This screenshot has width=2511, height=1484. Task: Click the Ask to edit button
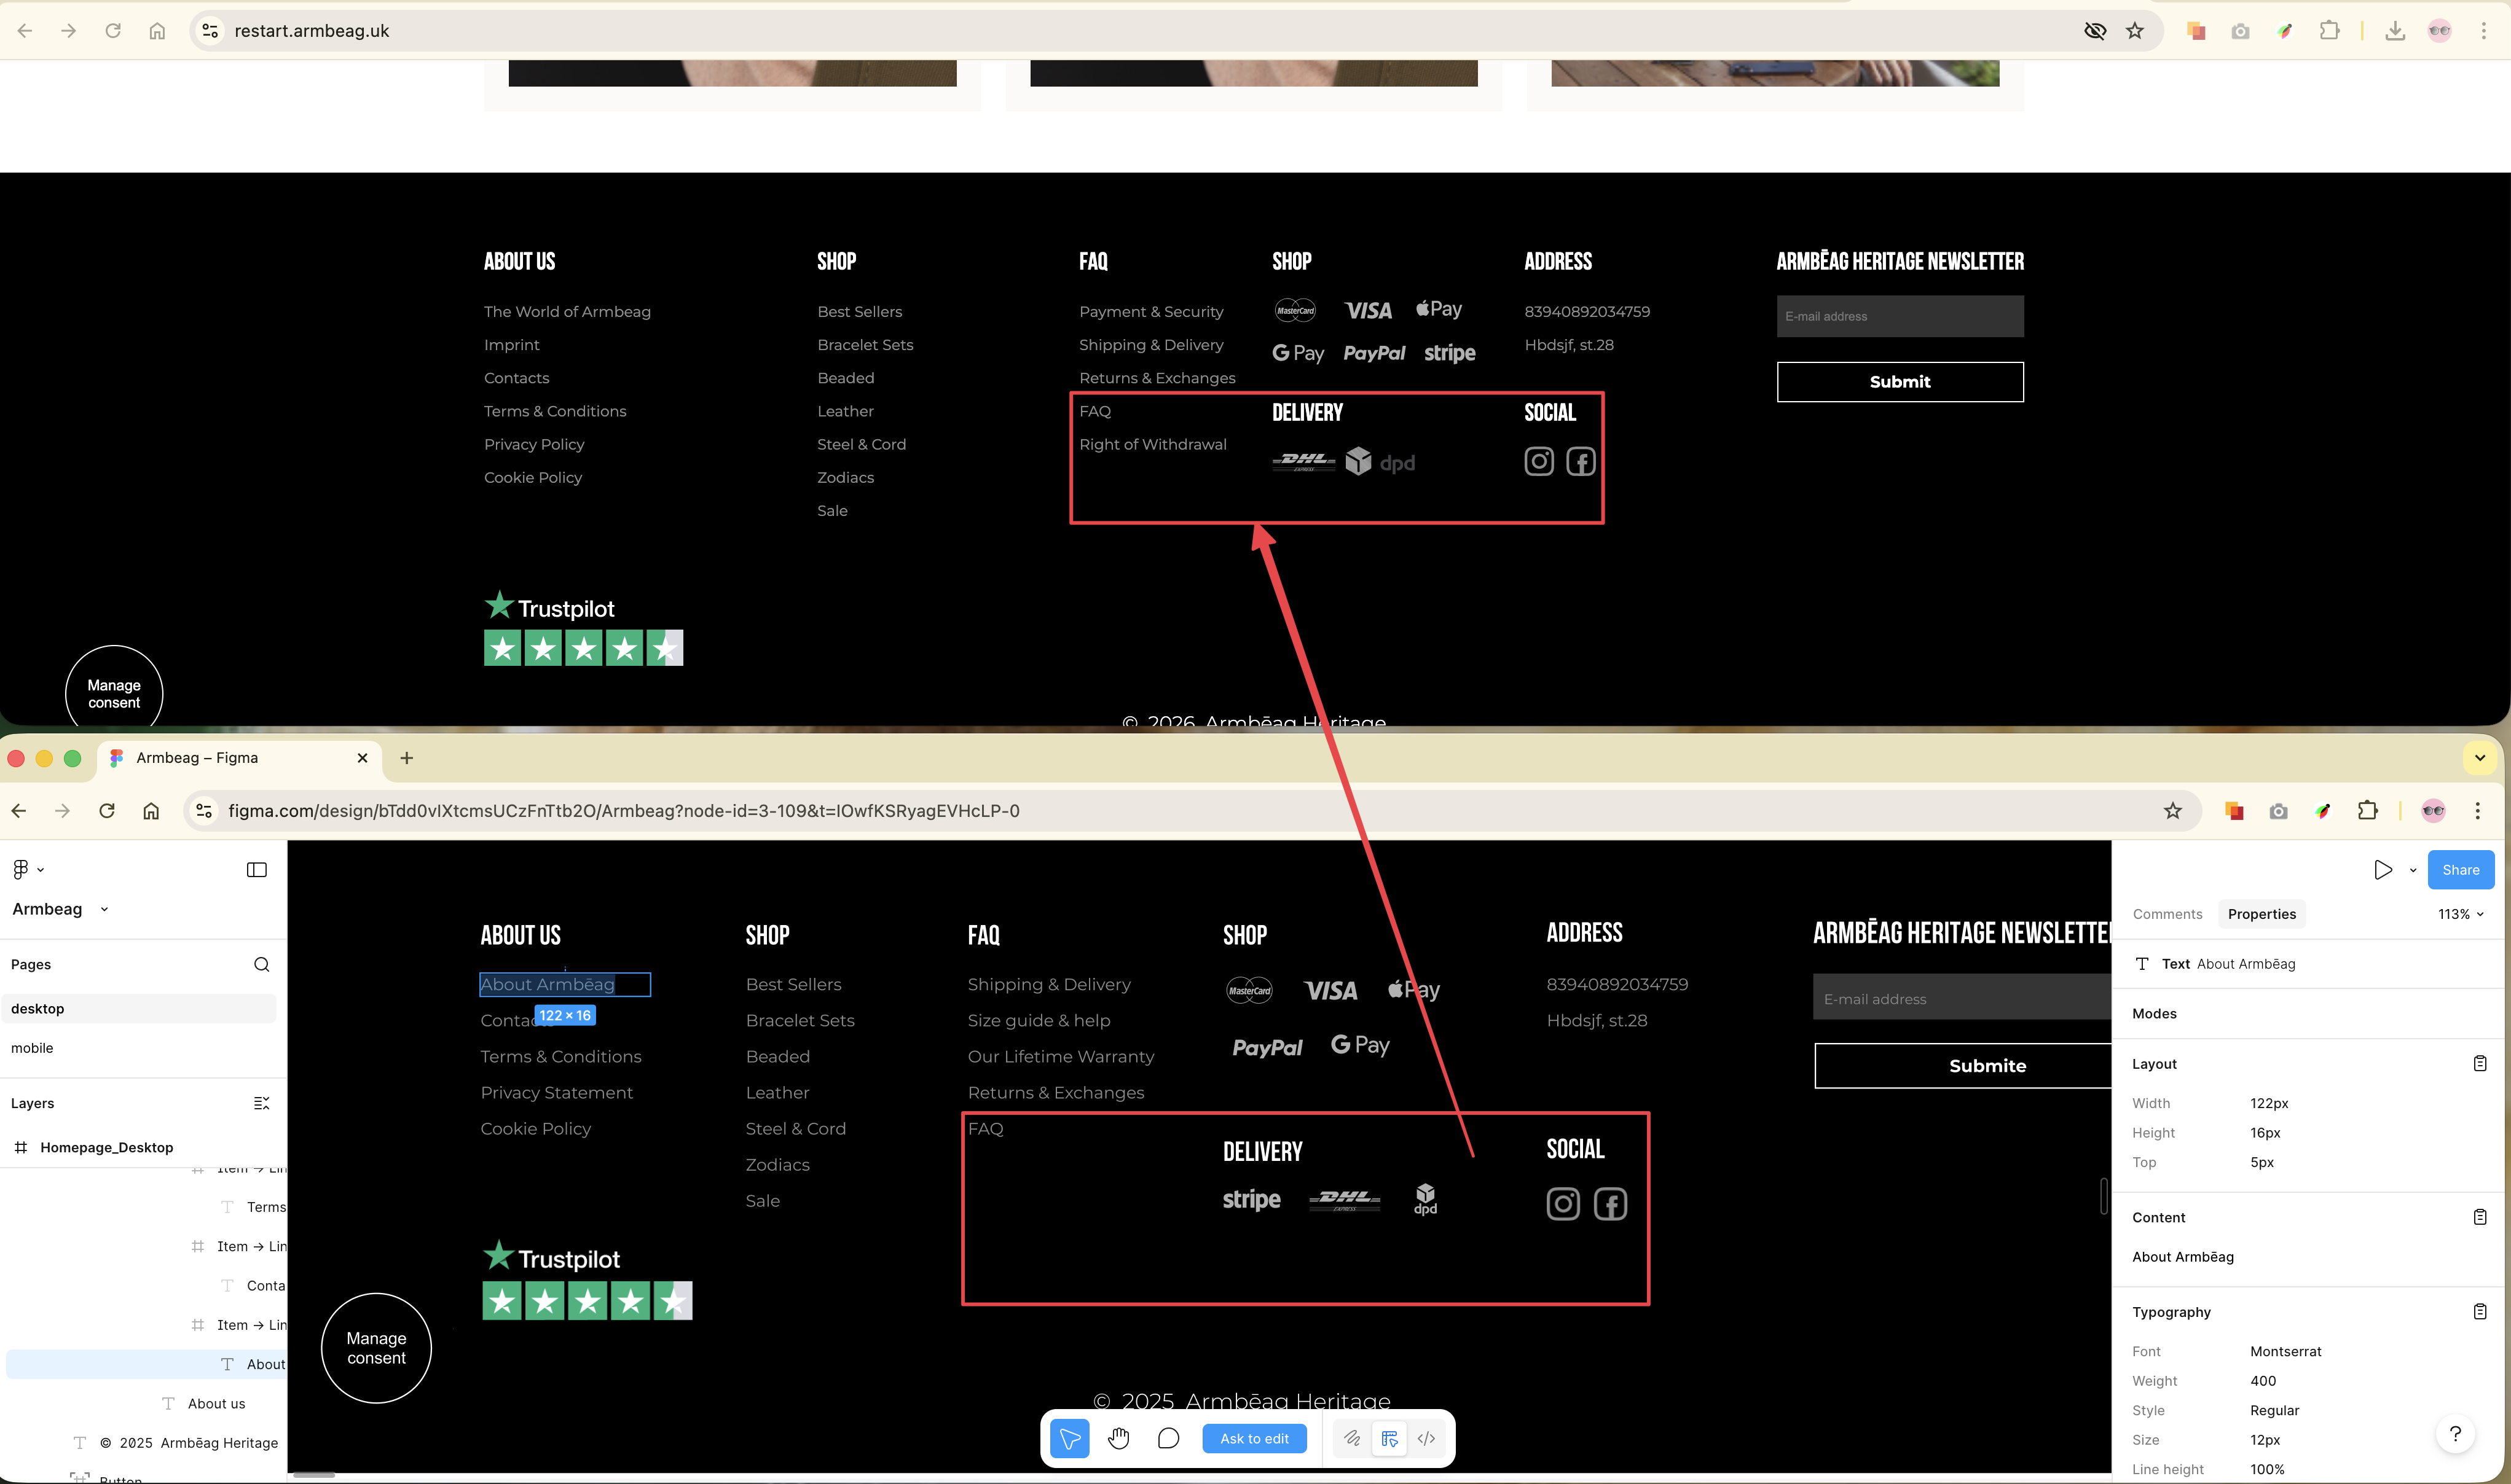(x=1254, y=1438)
